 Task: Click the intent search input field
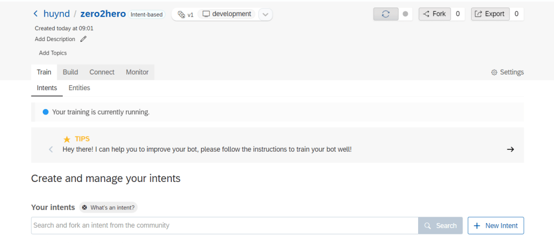click(x=224, y=226)
